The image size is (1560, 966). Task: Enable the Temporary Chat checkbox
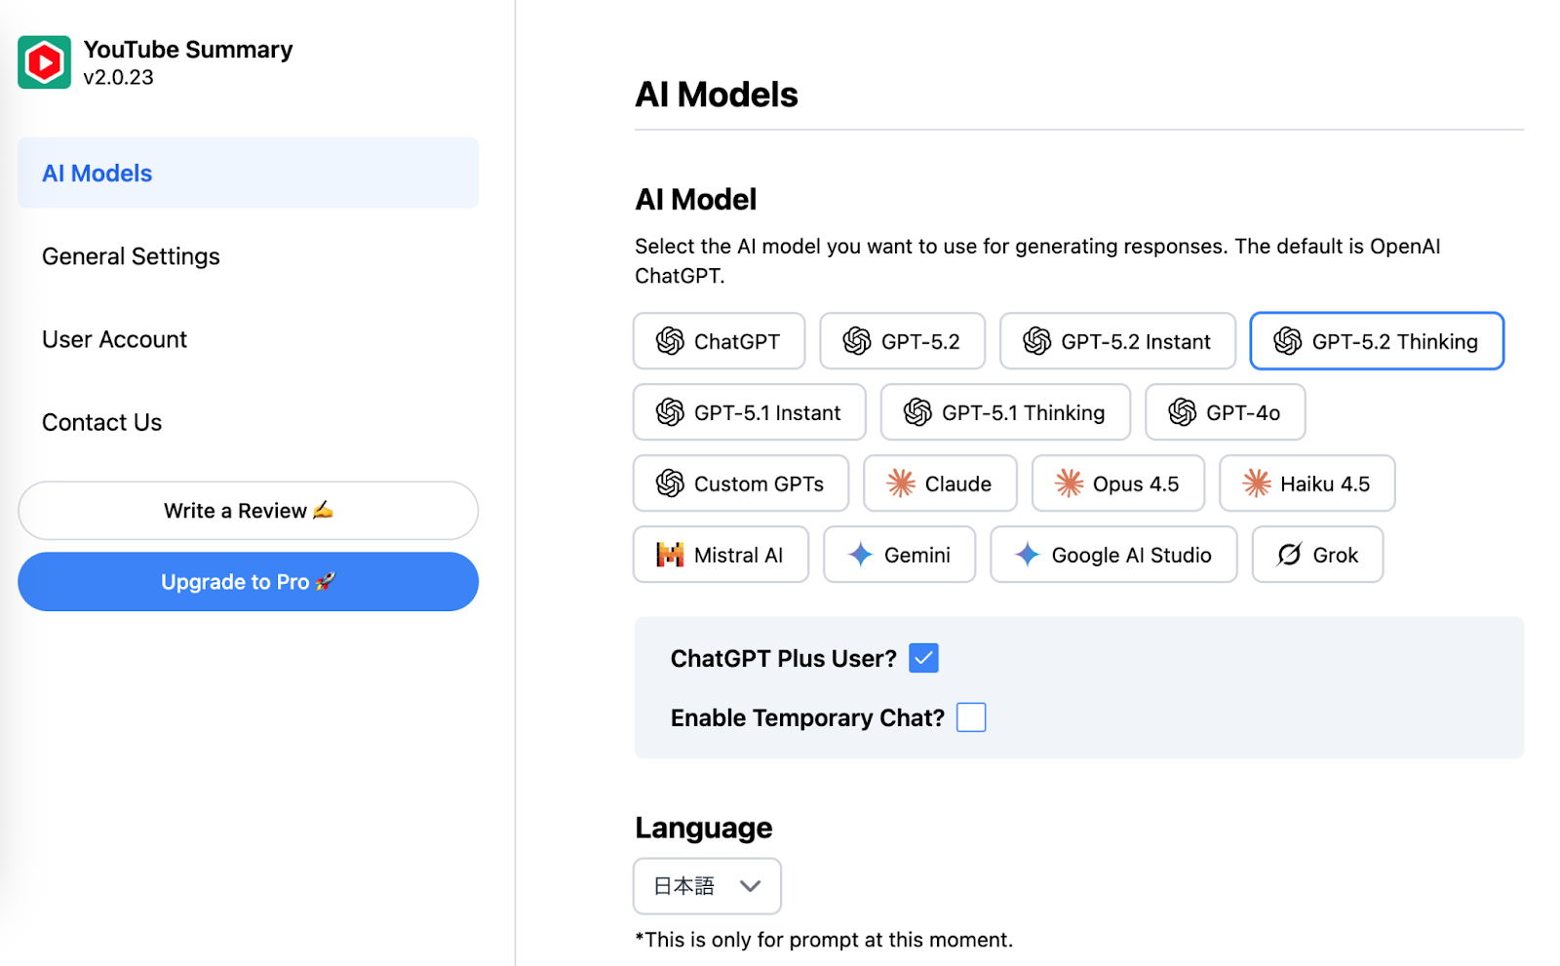coord(971,717)
